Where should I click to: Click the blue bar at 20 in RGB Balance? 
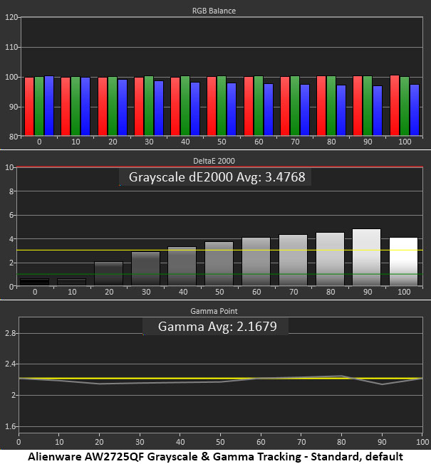pos(123,107)
